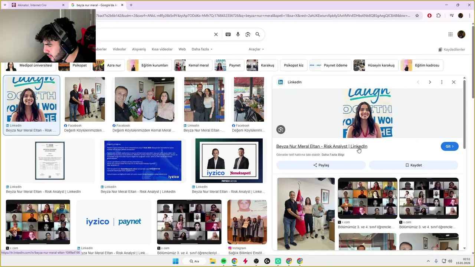Viewport: 475px width, 267px height.
Task: Open the on-screen keyboard input tool
Action: click(x=228, y=34)
